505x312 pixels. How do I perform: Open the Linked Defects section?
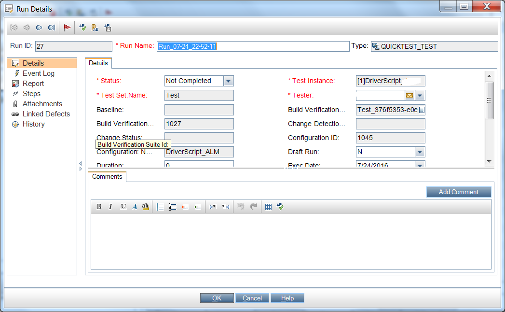(x=47, y=113)
